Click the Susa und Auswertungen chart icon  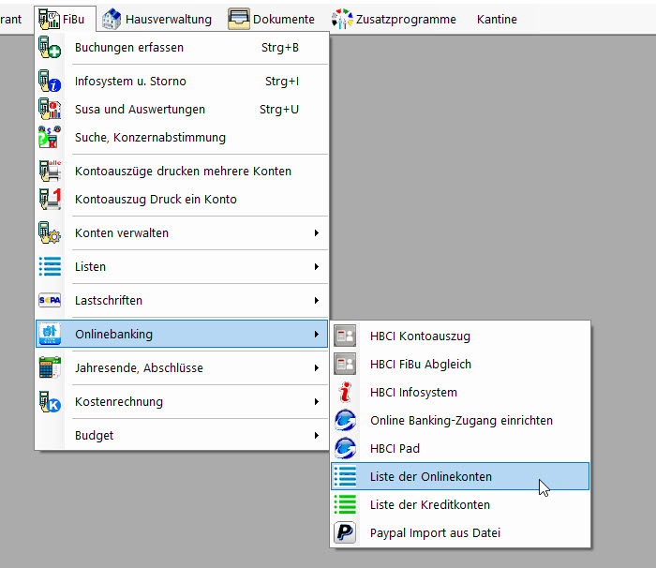[x=50, y=109]
